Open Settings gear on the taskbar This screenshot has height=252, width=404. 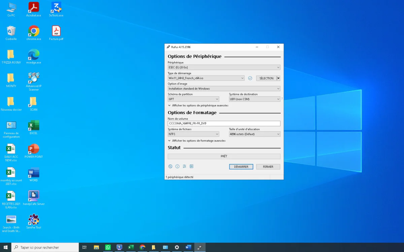click(x=177, y=247)
